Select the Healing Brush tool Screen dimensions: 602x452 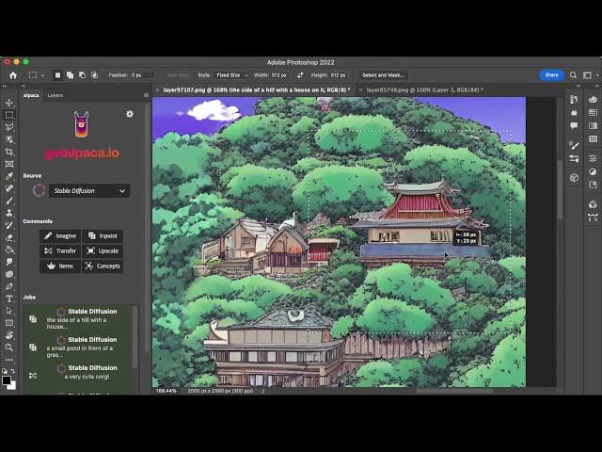coord(9,188)
